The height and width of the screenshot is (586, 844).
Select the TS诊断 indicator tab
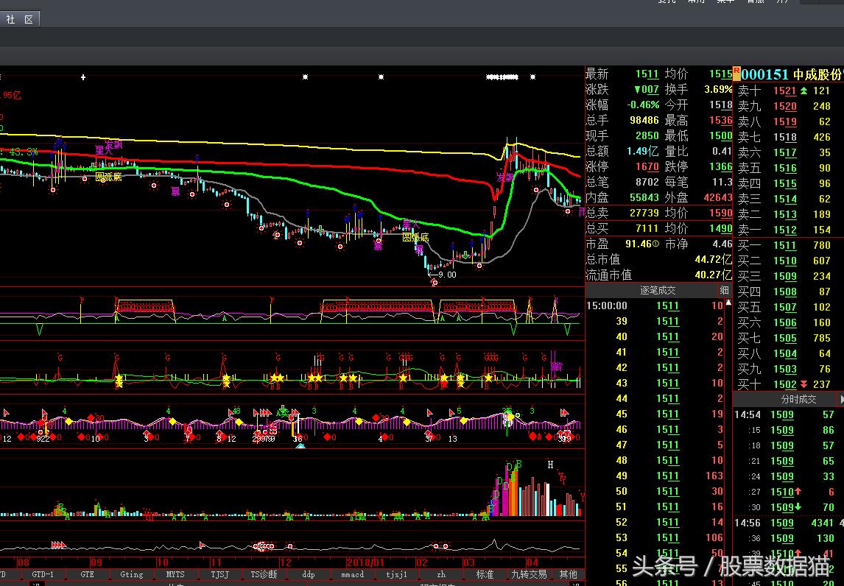pos(264,574)
